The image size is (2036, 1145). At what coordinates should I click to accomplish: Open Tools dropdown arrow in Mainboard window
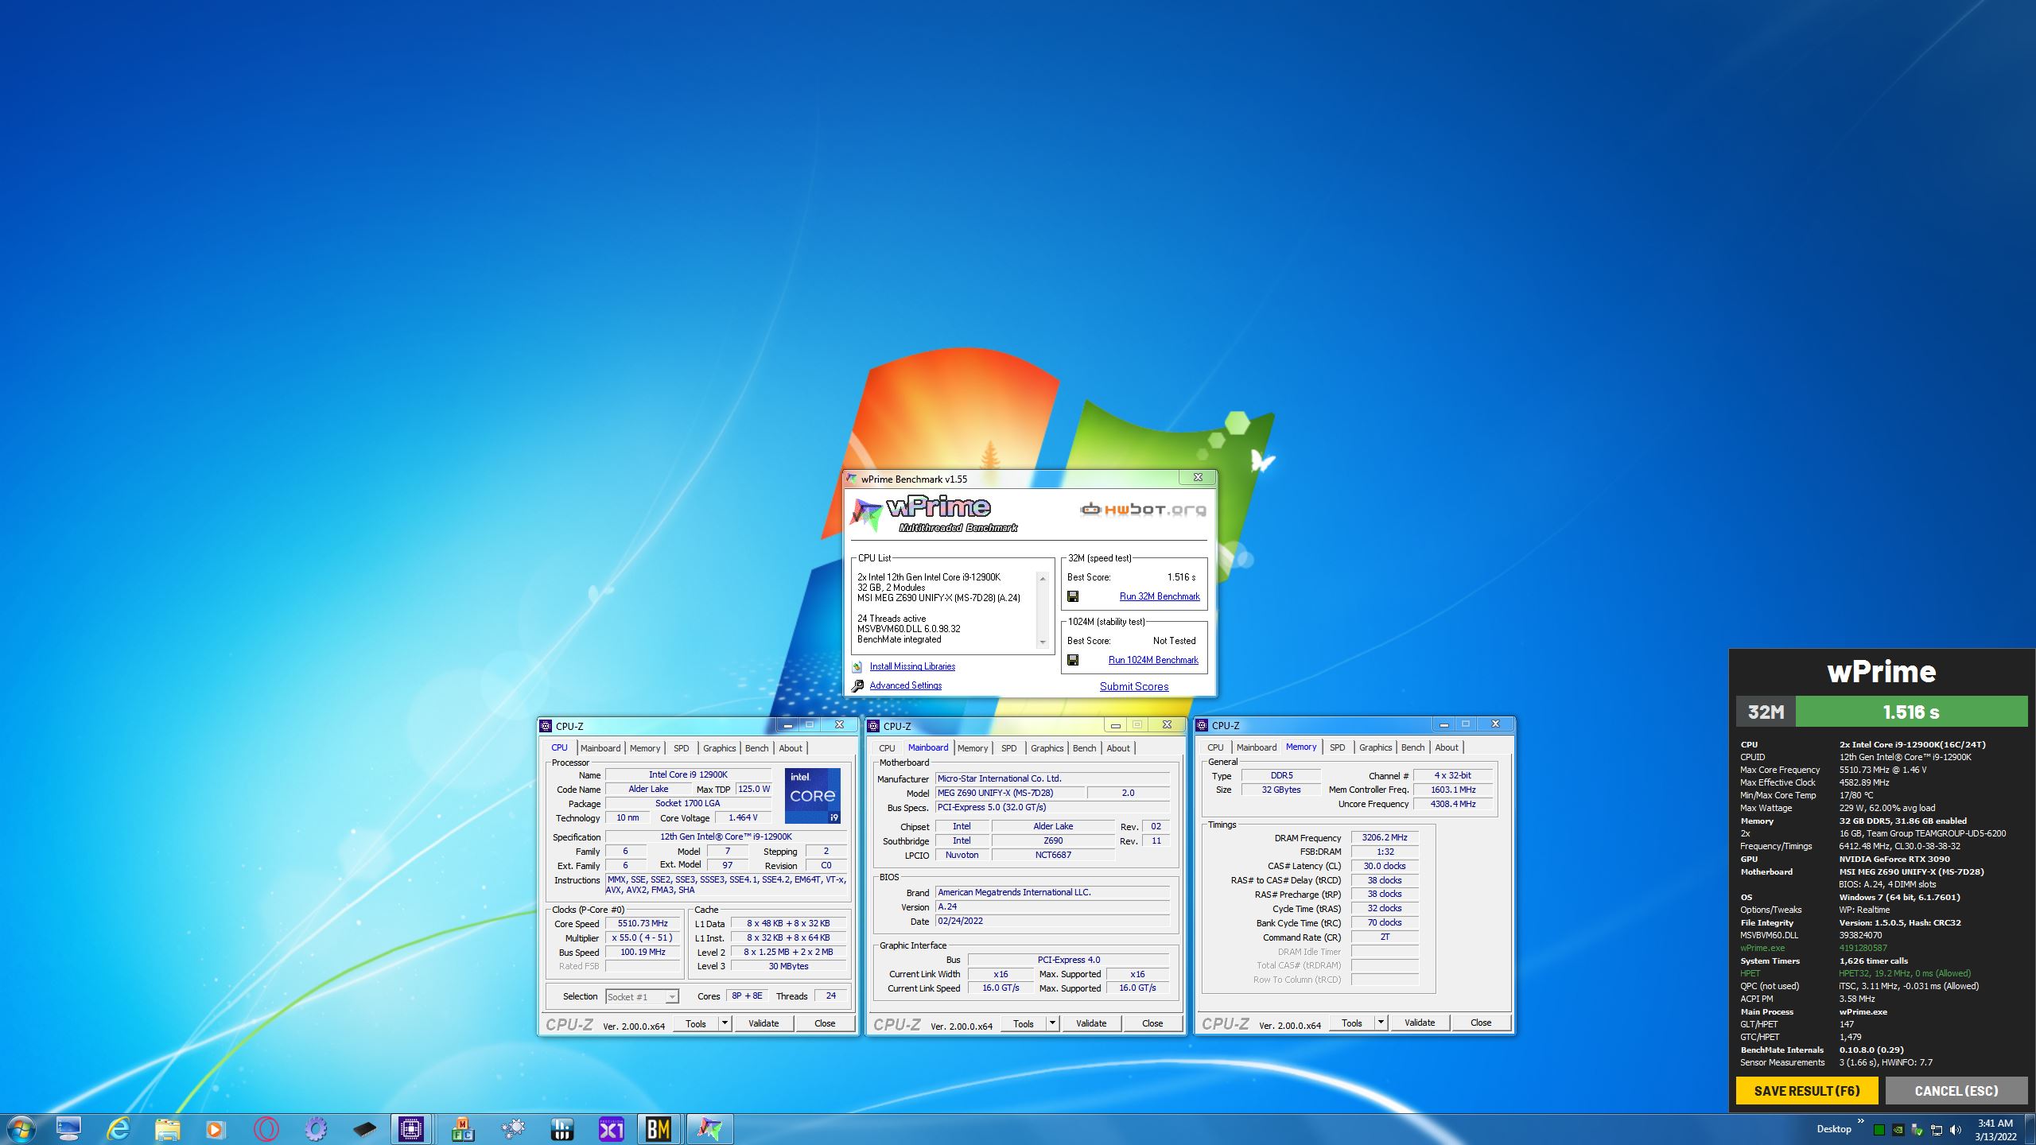pyautogui.click(x=1052, y=1023)
